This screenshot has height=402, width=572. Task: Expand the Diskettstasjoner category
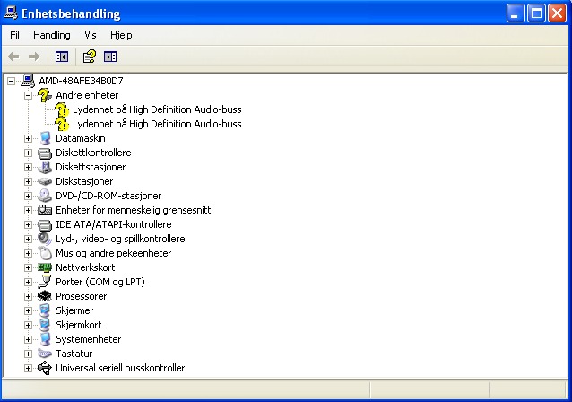[x=28, y=167]
